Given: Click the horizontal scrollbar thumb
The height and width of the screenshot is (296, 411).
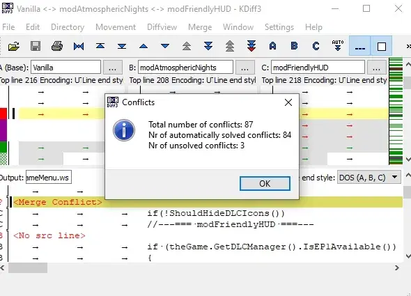Looking at the screenshot, I should coord(28,268).
